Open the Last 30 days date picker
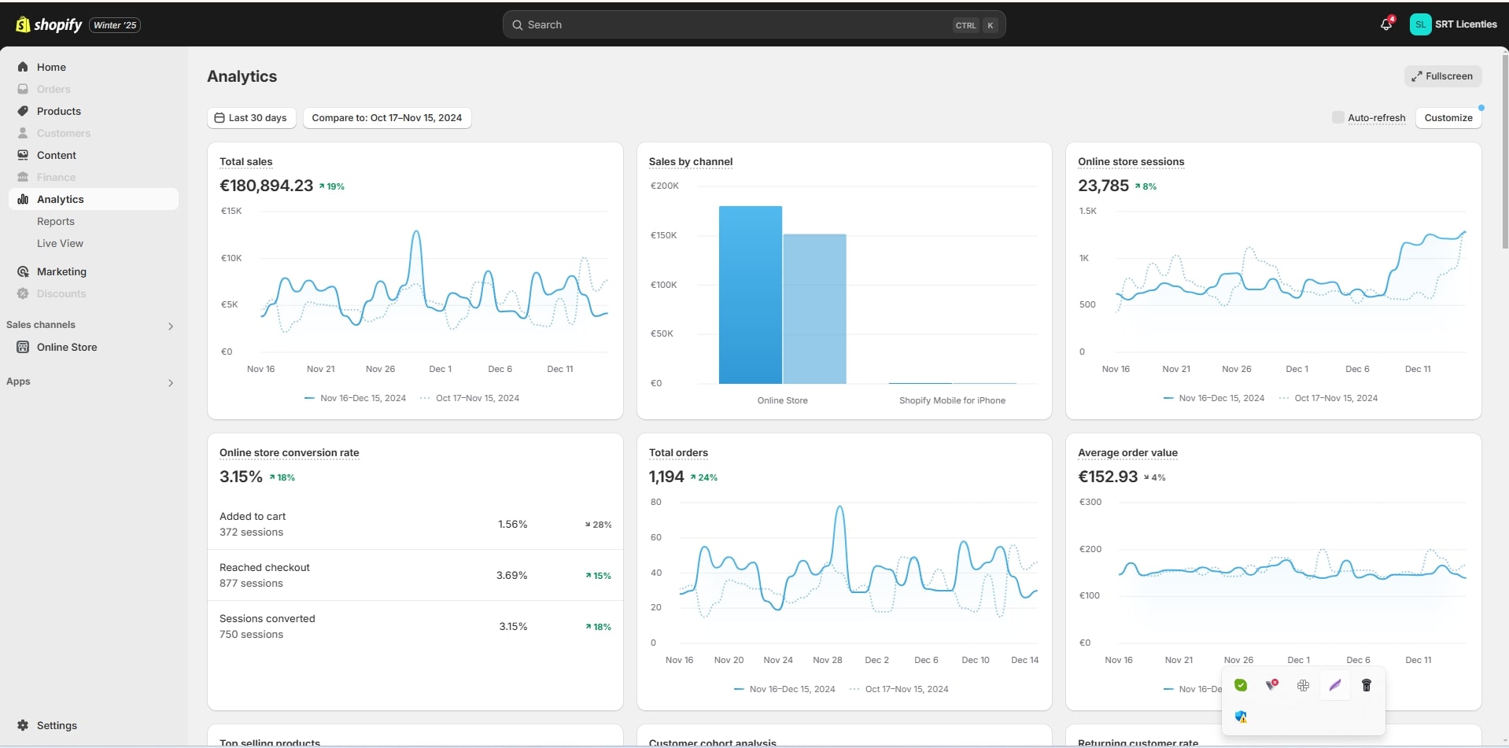The image size is (1509, 748). tap(251, 118)
